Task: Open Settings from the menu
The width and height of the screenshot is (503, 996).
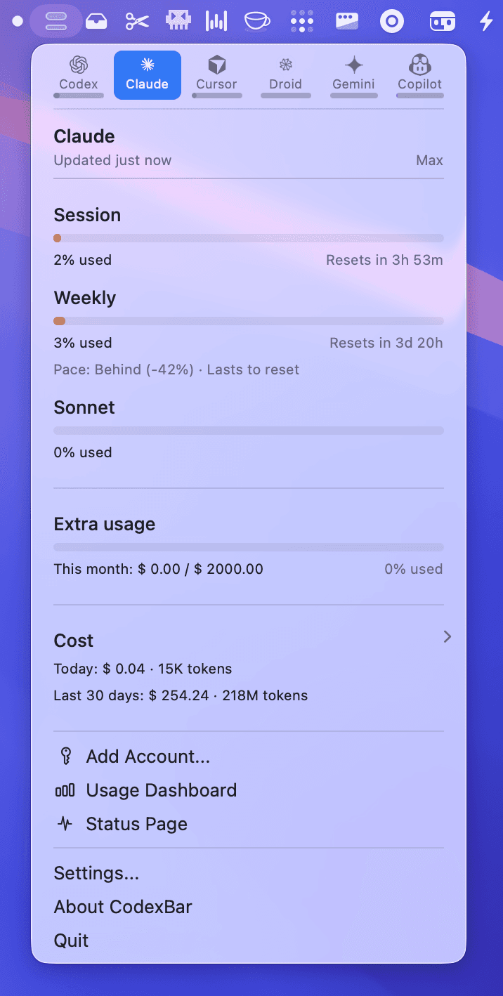Action: point(96,873)
